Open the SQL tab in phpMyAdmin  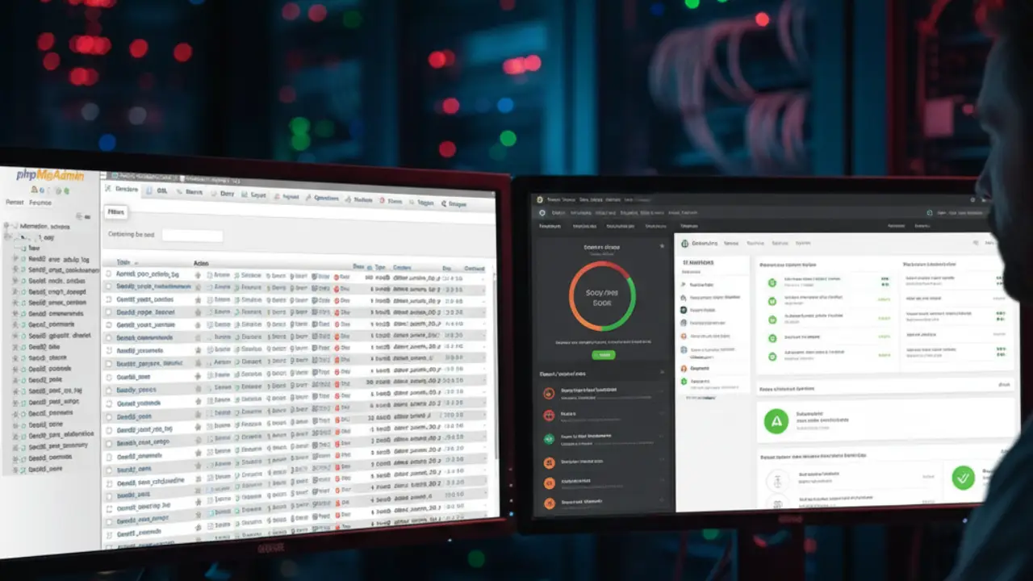click(157, 191)
